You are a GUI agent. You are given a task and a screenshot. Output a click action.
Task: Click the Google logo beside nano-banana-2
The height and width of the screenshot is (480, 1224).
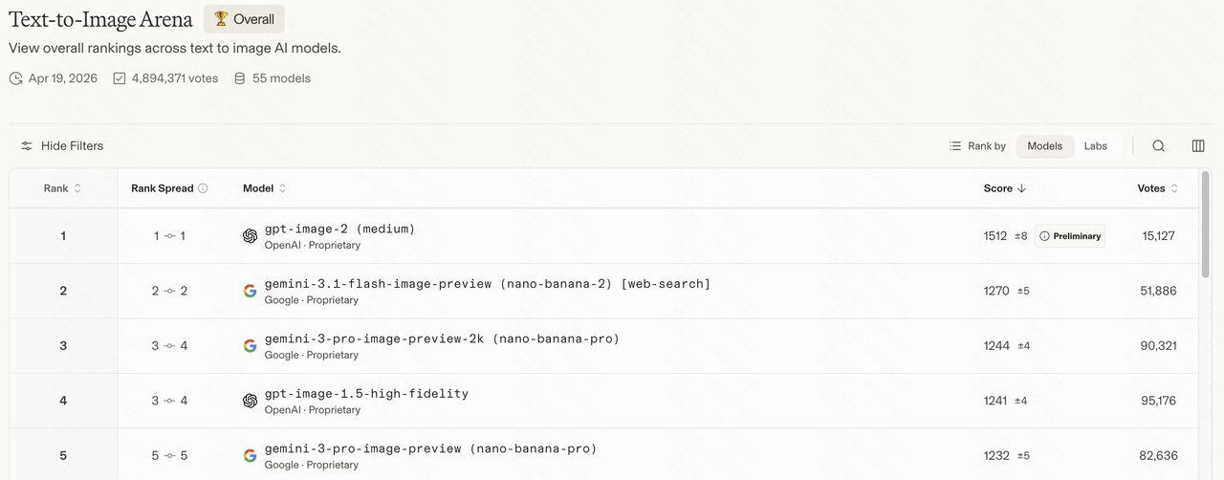coord(251,291)
